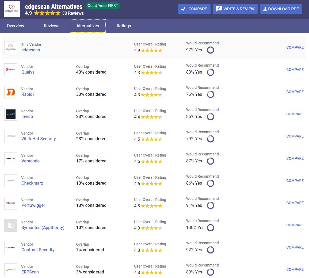The width and height of the screenshot is (309, 278).
Task: Click the Qualys vendor logo
Action: click(x=11, y=70)
